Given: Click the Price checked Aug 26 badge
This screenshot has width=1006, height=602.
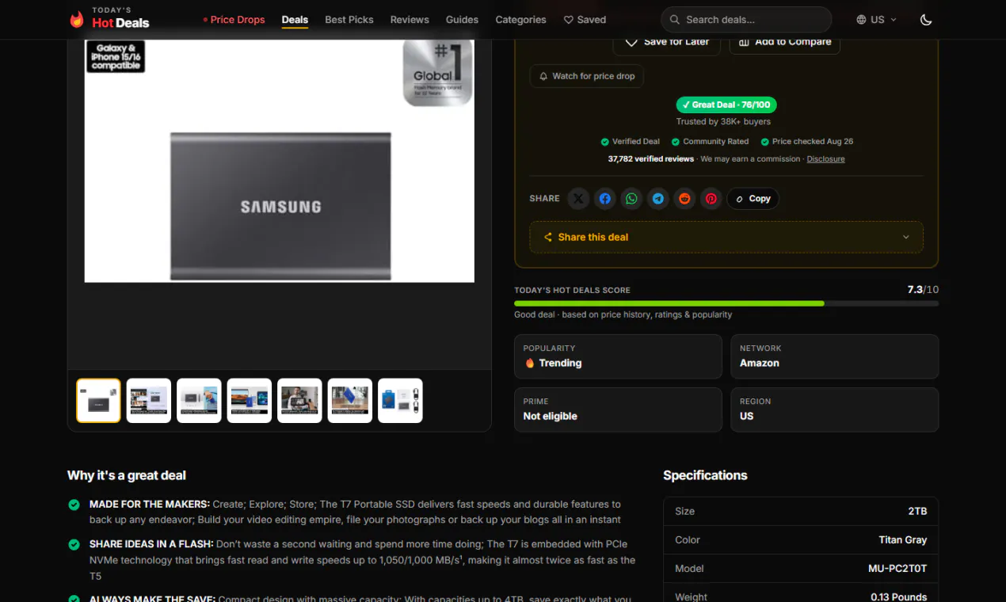Looking at the screenshot, I should pos(806,142).
